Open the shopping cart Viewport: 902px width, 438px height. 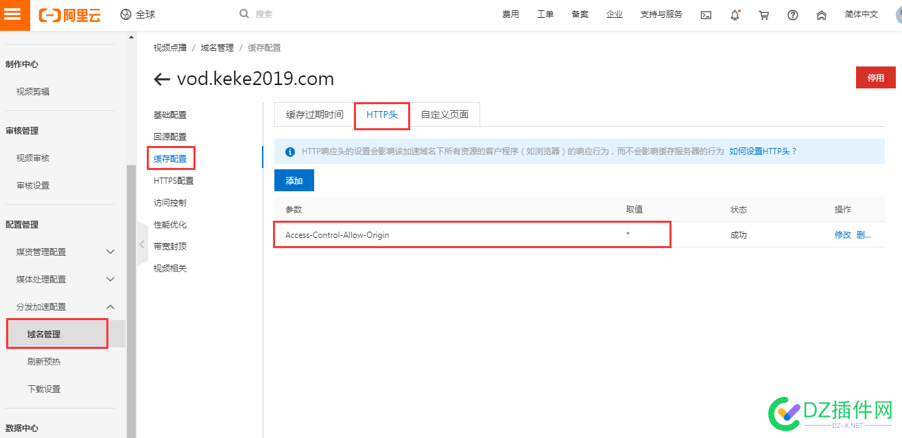pyautogui.click(x=763, y=15)
